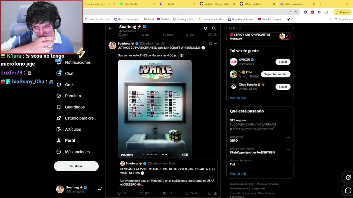Reply to the quoted post with 119 comments
This screenshot has width=353, height=198.
(x=122, y=193)
